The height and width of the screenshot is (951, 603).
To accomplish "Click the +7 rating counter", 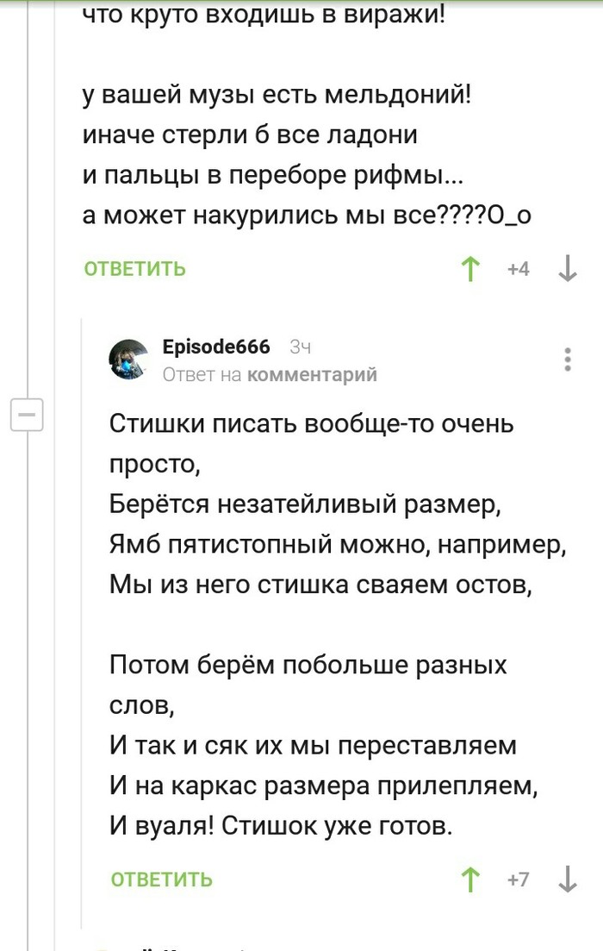I will (x=519, y=879).
